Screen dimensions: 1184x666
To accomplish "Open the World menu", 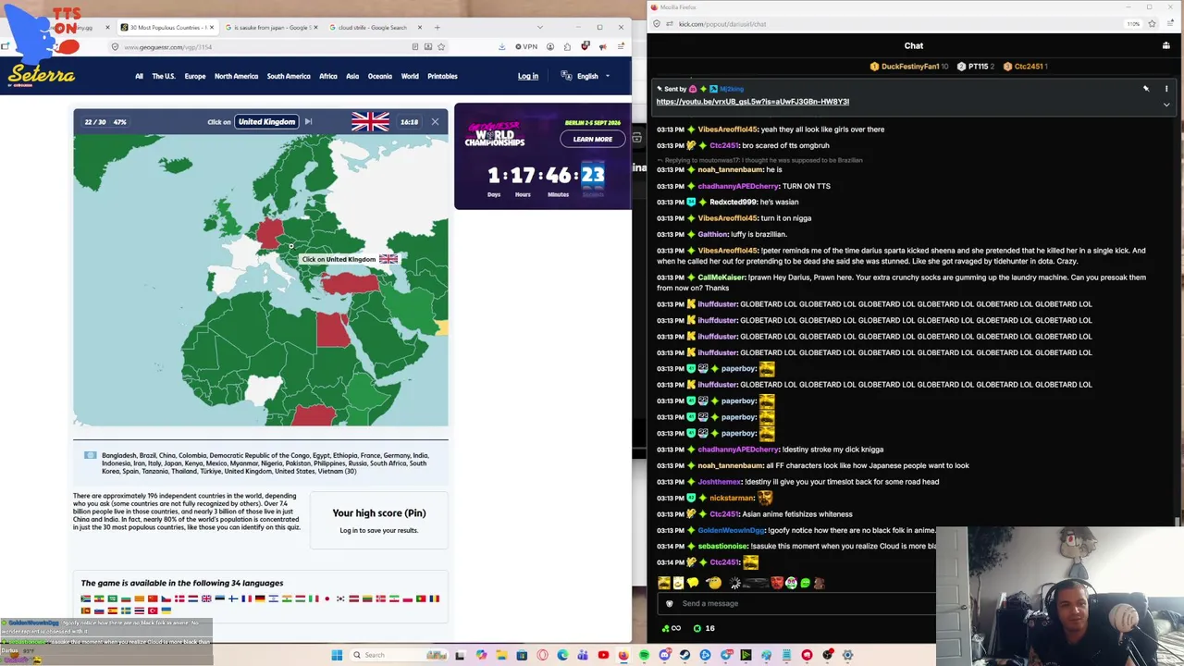I will pyautogui.click(x=410, y=76).
